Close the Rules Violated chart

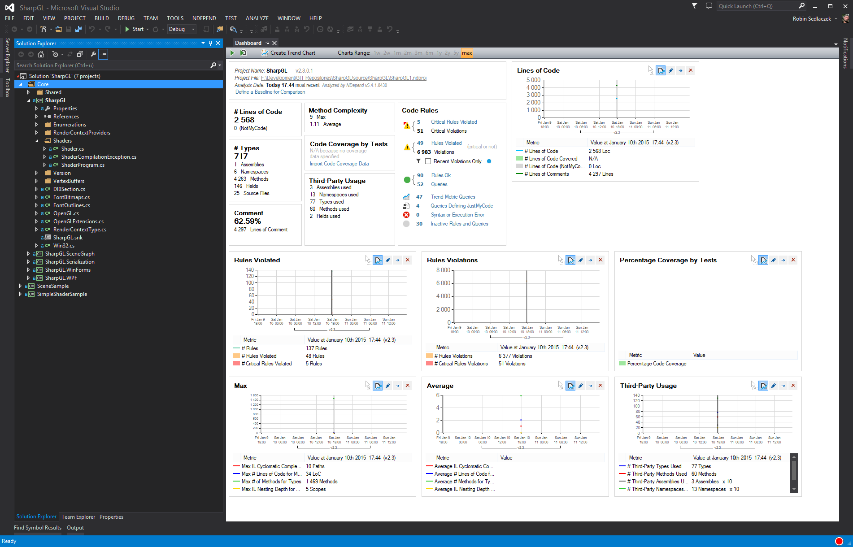(x=407, y=260)
